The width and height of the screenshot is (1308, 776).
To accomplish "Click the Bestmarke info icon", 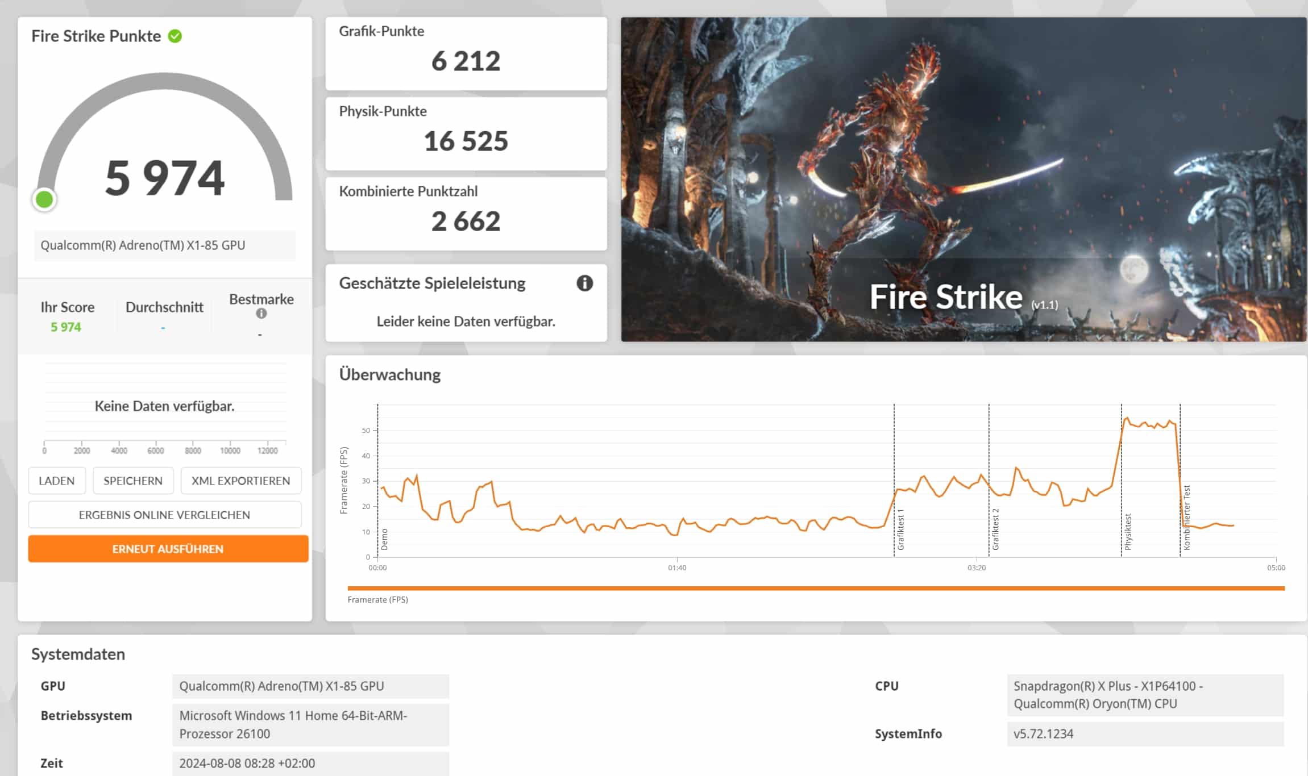I will pyautogui.click(x=261, y=314).
